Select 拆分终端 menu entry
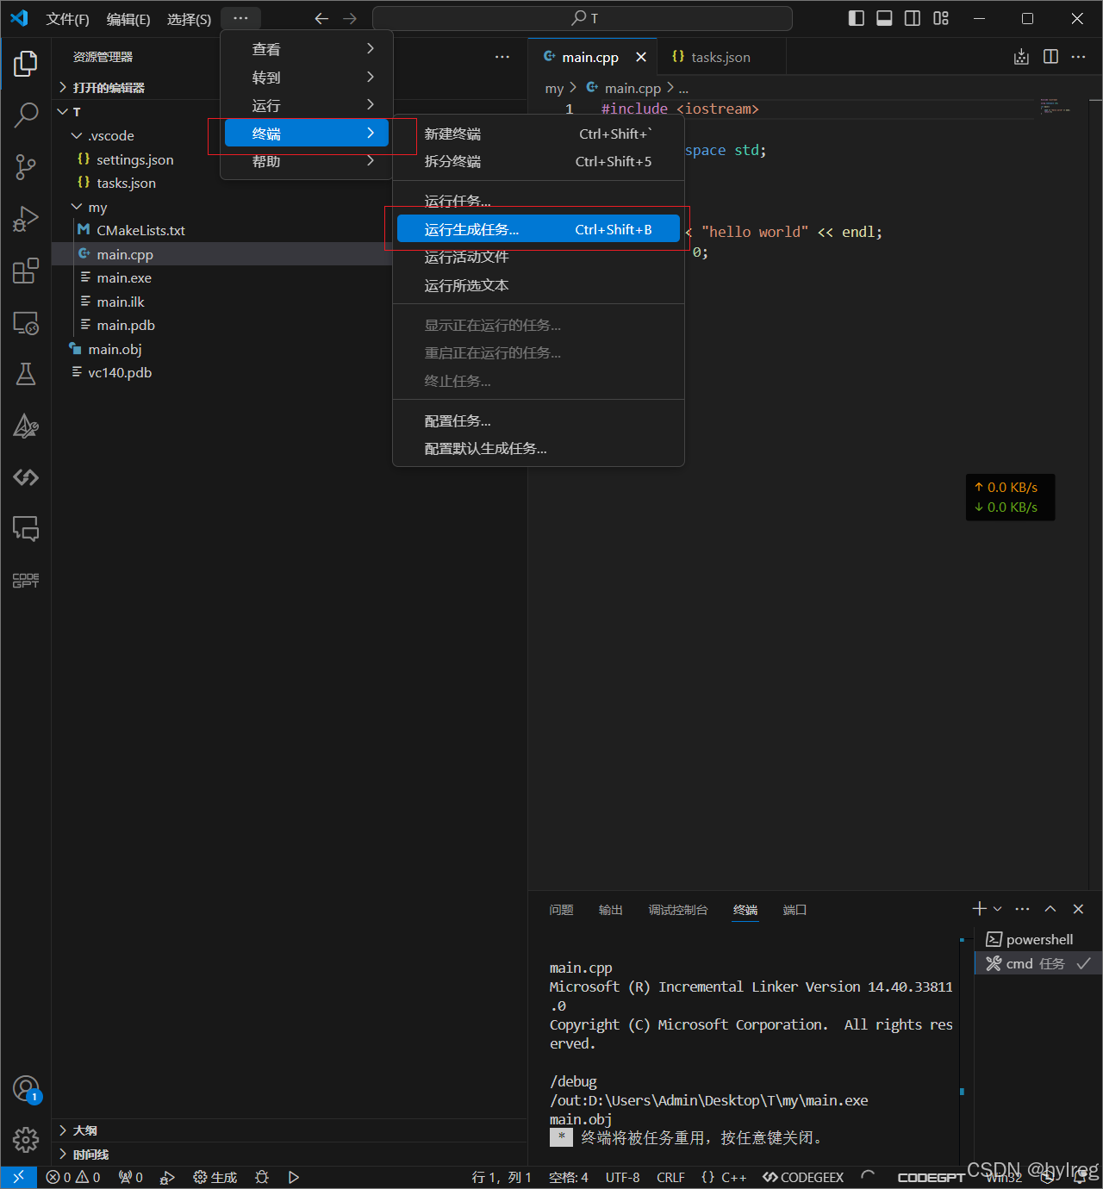This screenshot has height=1189, width=1103. [x=539, y=161]
